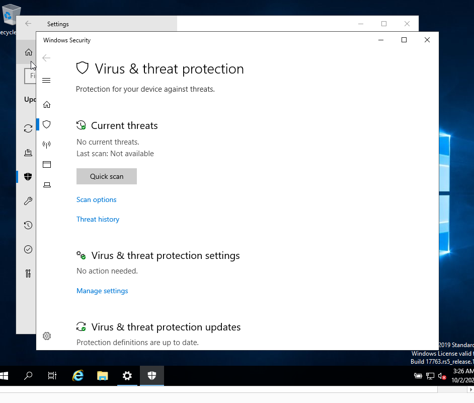Open Windows Update sync icon in Settings sidebar
The width and height of the screenshot is (474, 403).
(x=28, y=128)
